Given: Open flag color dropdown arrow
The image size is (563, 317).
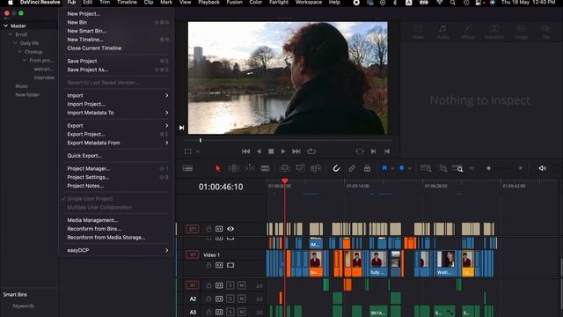Looking at the screenshot, I should click(392, 168).
